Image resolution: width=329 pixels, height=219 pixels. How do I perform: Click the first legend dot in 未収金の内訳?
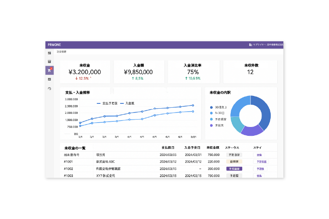(x=211, y=107)
